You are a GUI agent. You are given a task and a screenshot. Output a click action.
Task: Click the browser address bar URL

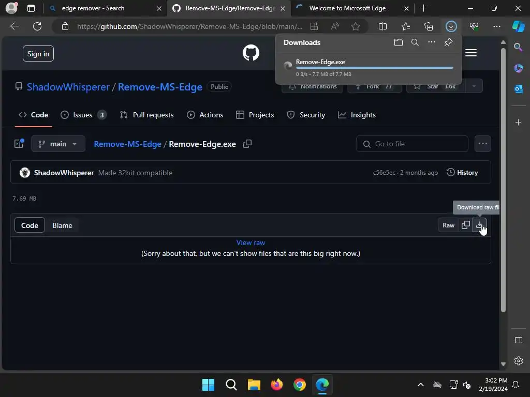click(x=189, y=26)
